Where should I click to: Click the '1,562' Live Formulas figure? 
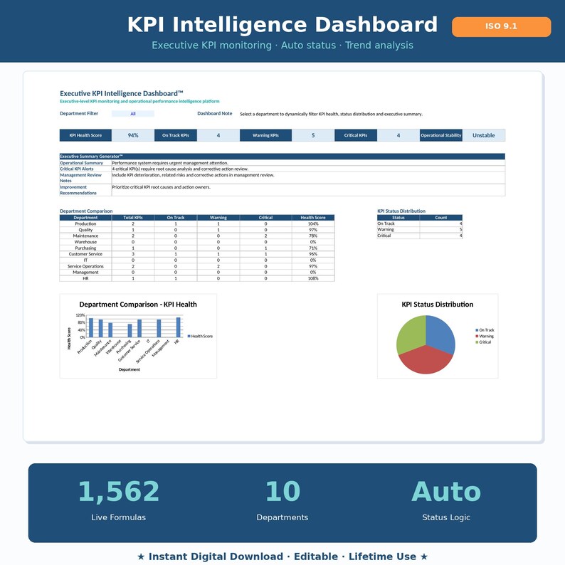[x=119, y=492]
